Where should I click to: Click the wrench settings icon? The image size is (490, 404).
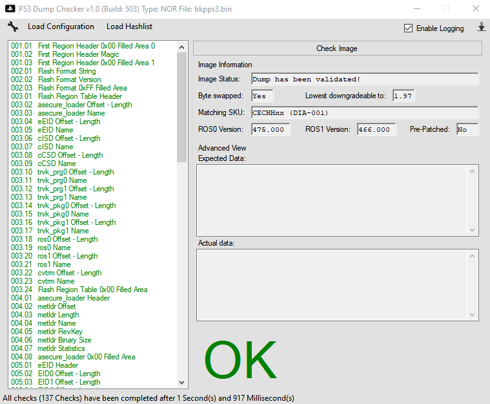pos(13,27)
